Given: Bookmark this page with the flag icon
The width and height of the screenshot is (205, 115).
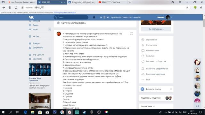Looking at the screenshot, I should click(x=187, y=8).
